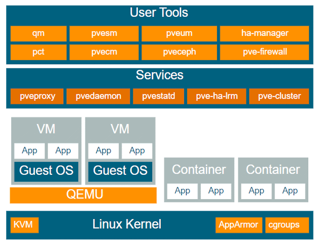
Task: Click the User Tools heading
Action: (x=159, y=13)
